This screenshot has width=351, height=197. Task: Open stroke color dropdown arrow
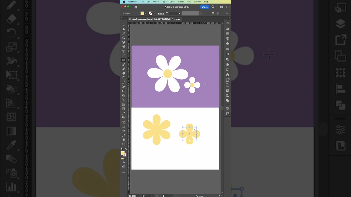154,13
